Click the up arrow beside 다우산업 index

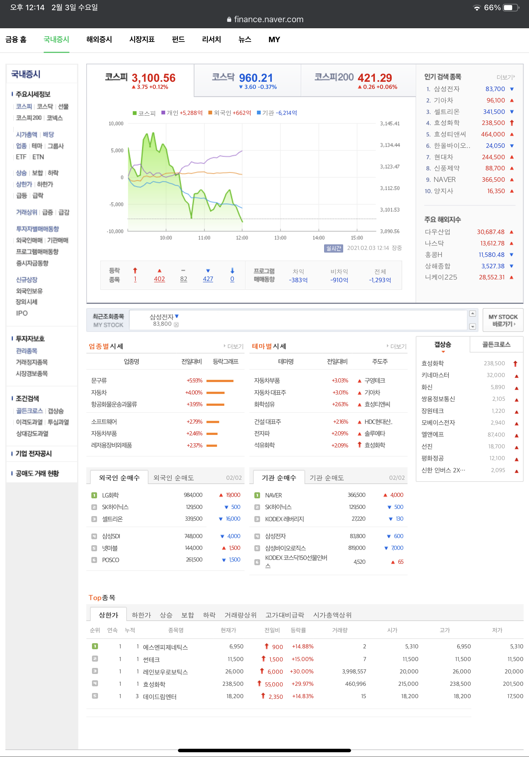coord(512,232)
